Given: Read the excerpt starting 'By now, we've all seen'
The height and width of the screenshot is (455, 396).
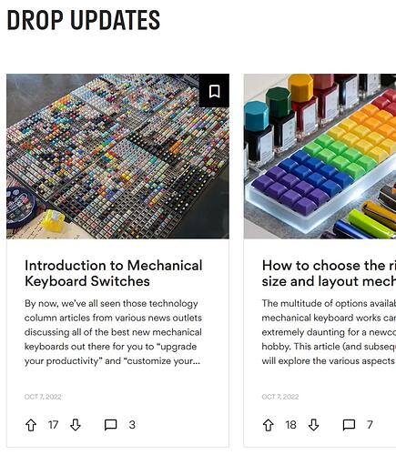Looking at the screenshot, I should point(113,332).
